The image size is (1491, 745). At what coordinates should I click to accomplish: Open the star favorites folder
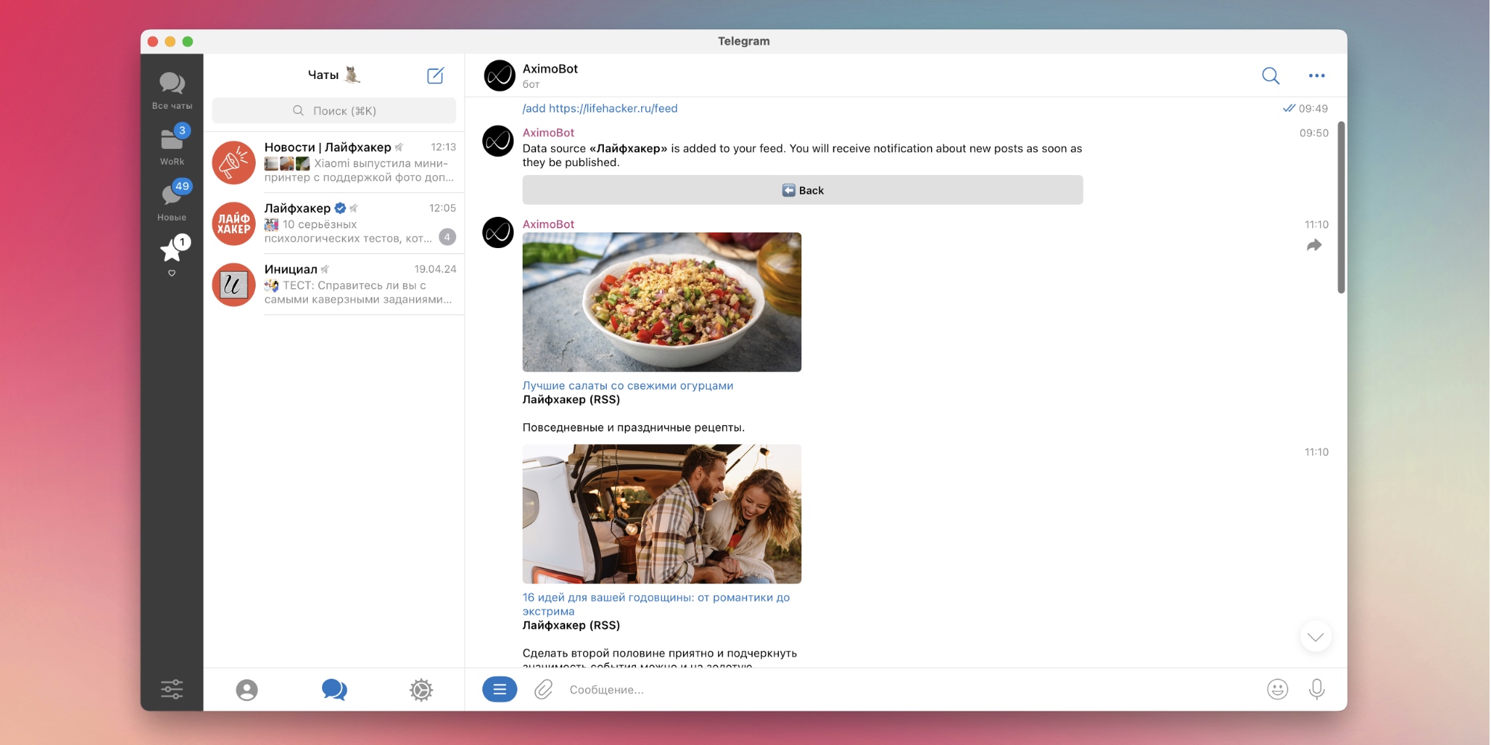(171, 256)
